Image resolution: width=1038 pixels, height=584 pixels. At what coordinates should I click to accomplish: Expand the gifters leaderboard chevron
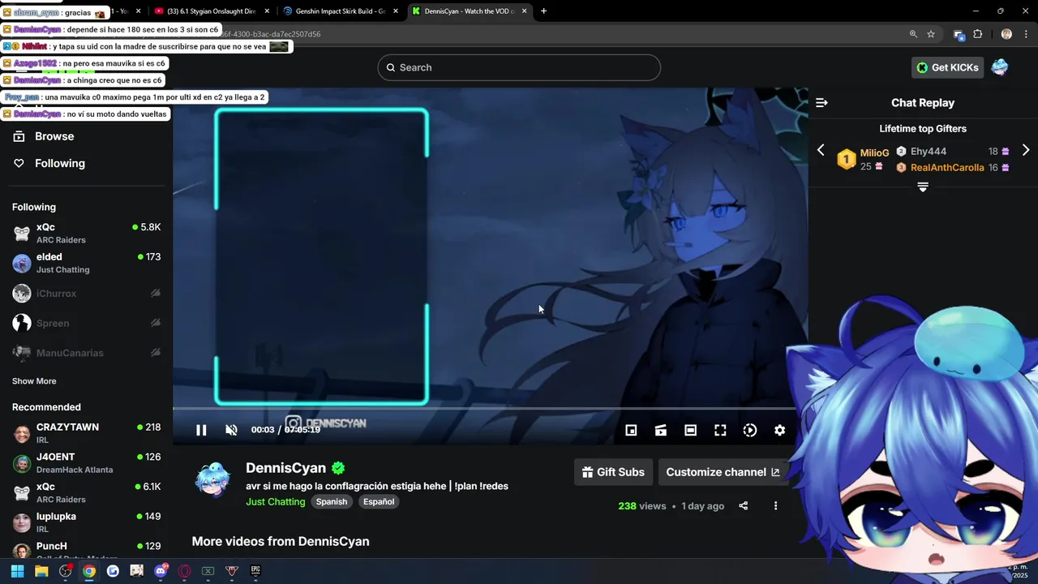[x=923, y=187]
